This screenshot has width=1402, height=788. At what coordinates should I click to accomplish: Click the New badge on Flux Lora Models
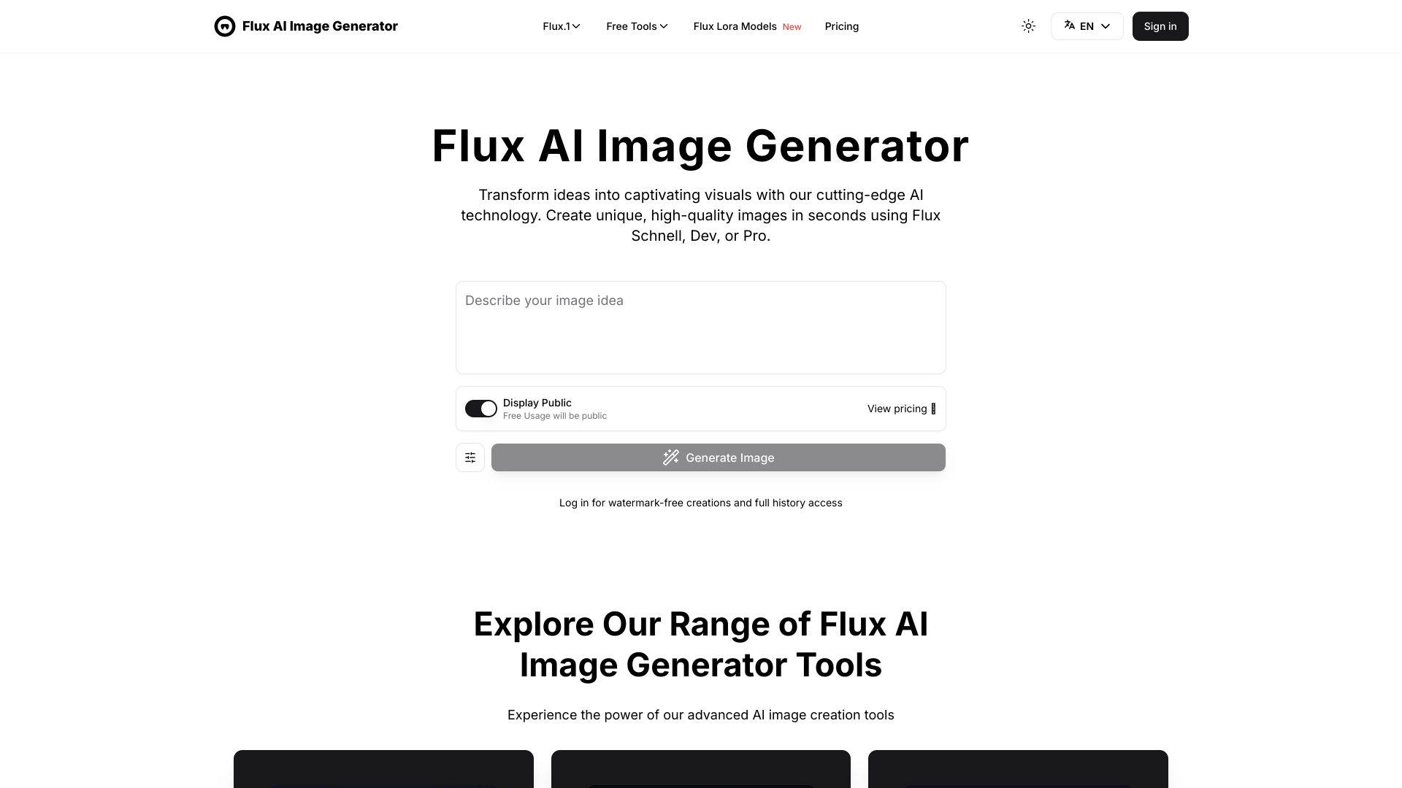point(792,26)
